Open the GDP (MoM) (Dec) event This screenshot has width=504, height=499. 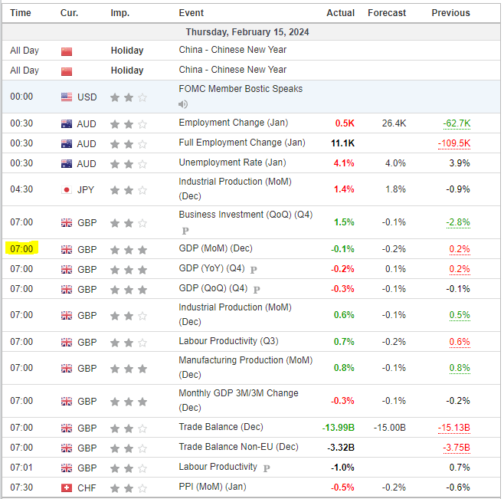coord(215,248)
